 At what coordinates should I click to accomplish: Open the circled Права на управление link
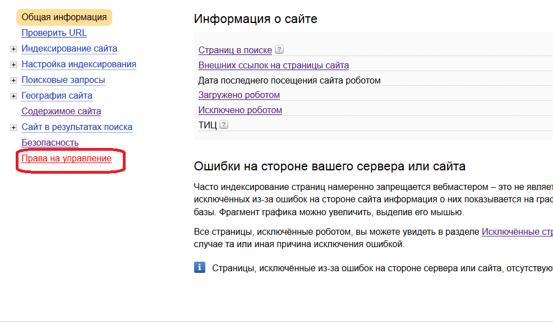tap(65, 159)
